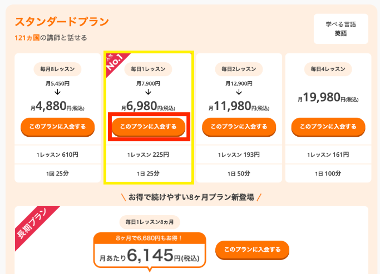Click join button under 月6,980円 plan
Viewport: 380px width, 274px height.
[149, 127]
